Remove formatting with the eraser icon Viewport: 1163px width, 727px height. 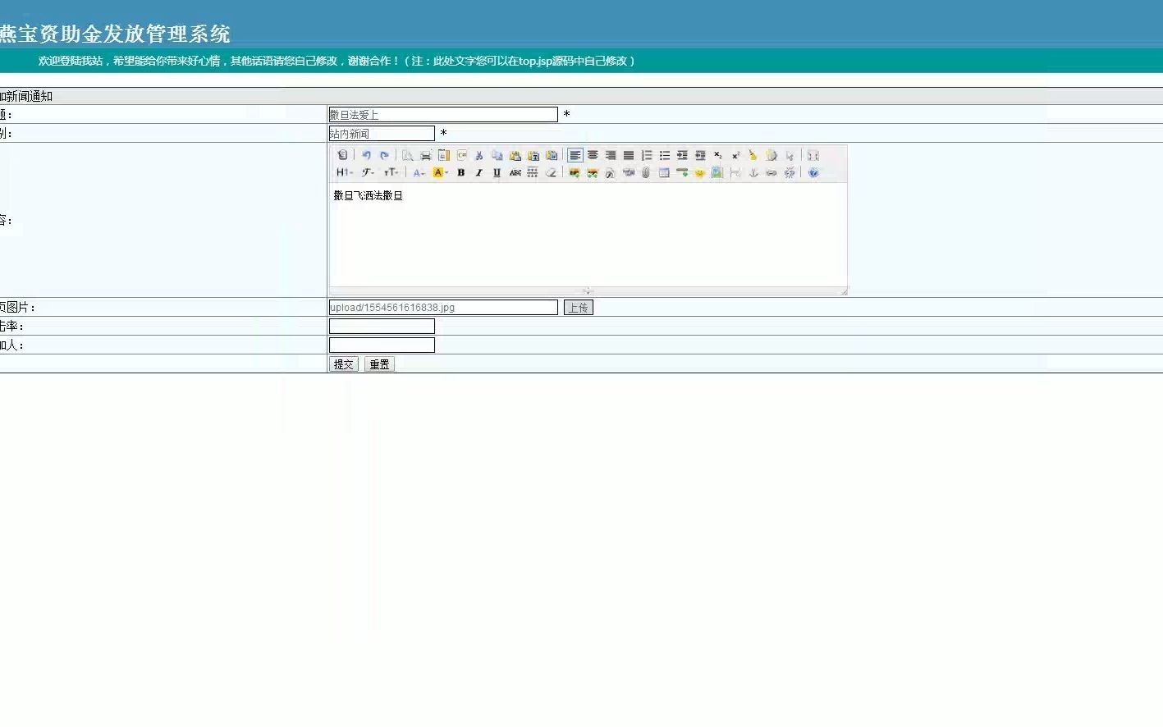coord(551,172)
